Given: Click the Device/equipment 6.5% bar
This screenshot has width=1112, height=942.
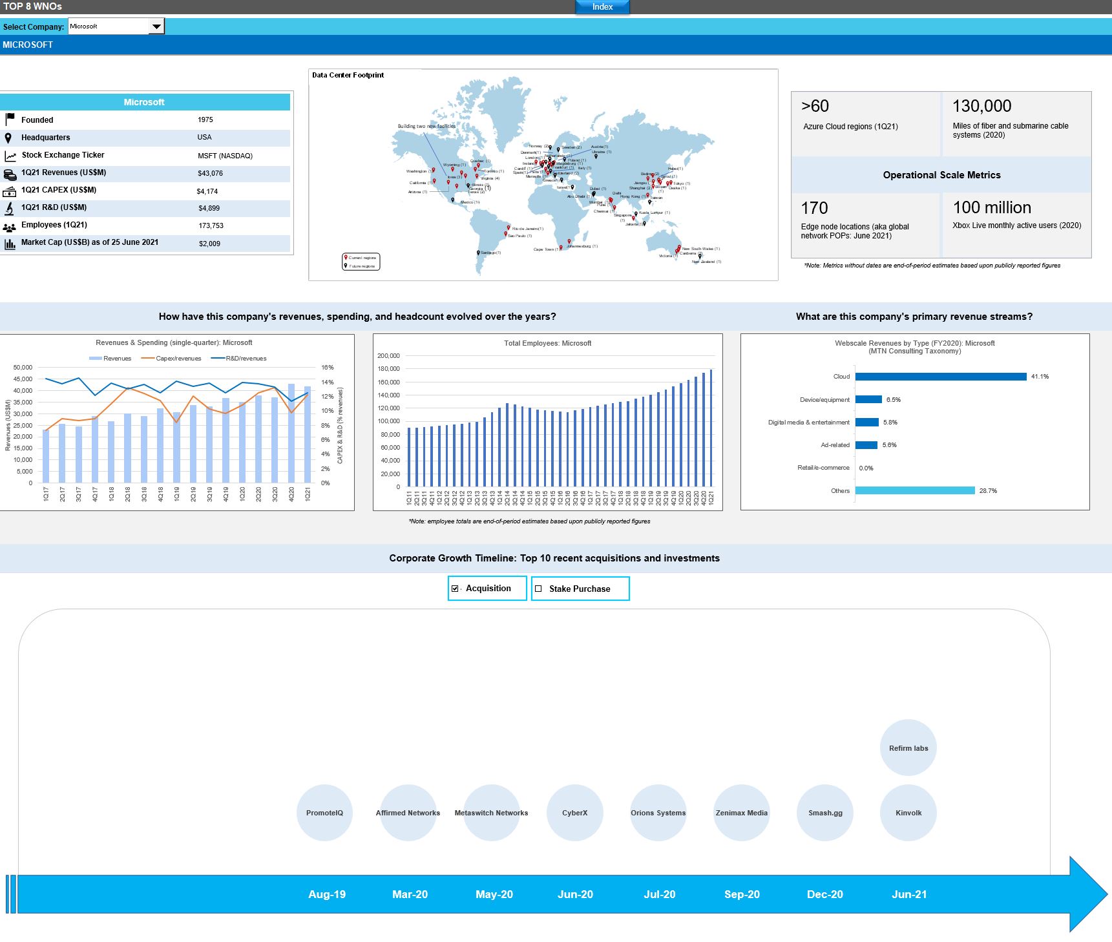Looking at the screenshot, I should (868, 400).
